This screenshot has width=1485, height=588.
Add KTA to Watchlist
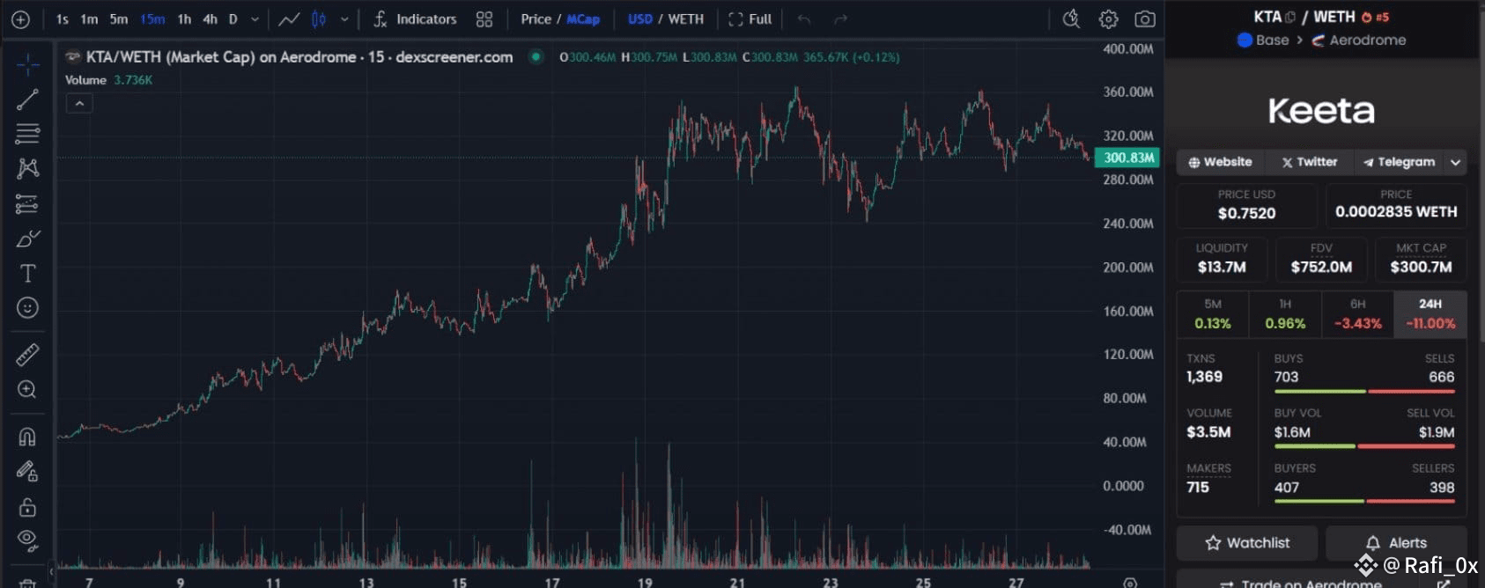pos(1247,543)
